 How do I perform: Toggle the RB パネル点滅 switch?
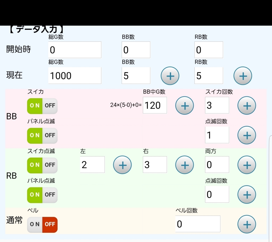click(42, 195)
